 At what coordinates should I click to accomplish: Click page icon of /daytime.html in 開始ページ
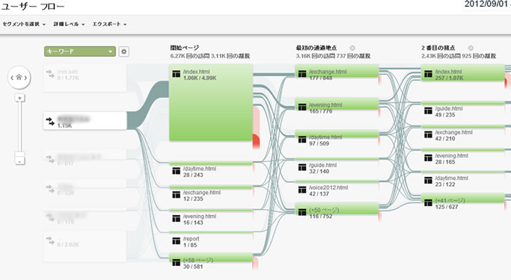click(x=177, y=171)
